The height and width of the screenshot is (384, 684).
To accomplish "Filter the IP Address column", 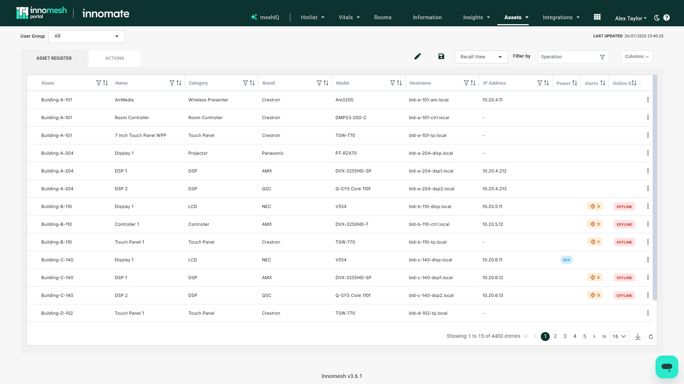I will click(540, 83).
